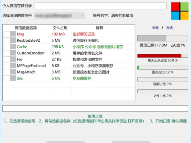Click the 朋友圈缓存 description
The image size is (191, 143).
click(82, 78)
